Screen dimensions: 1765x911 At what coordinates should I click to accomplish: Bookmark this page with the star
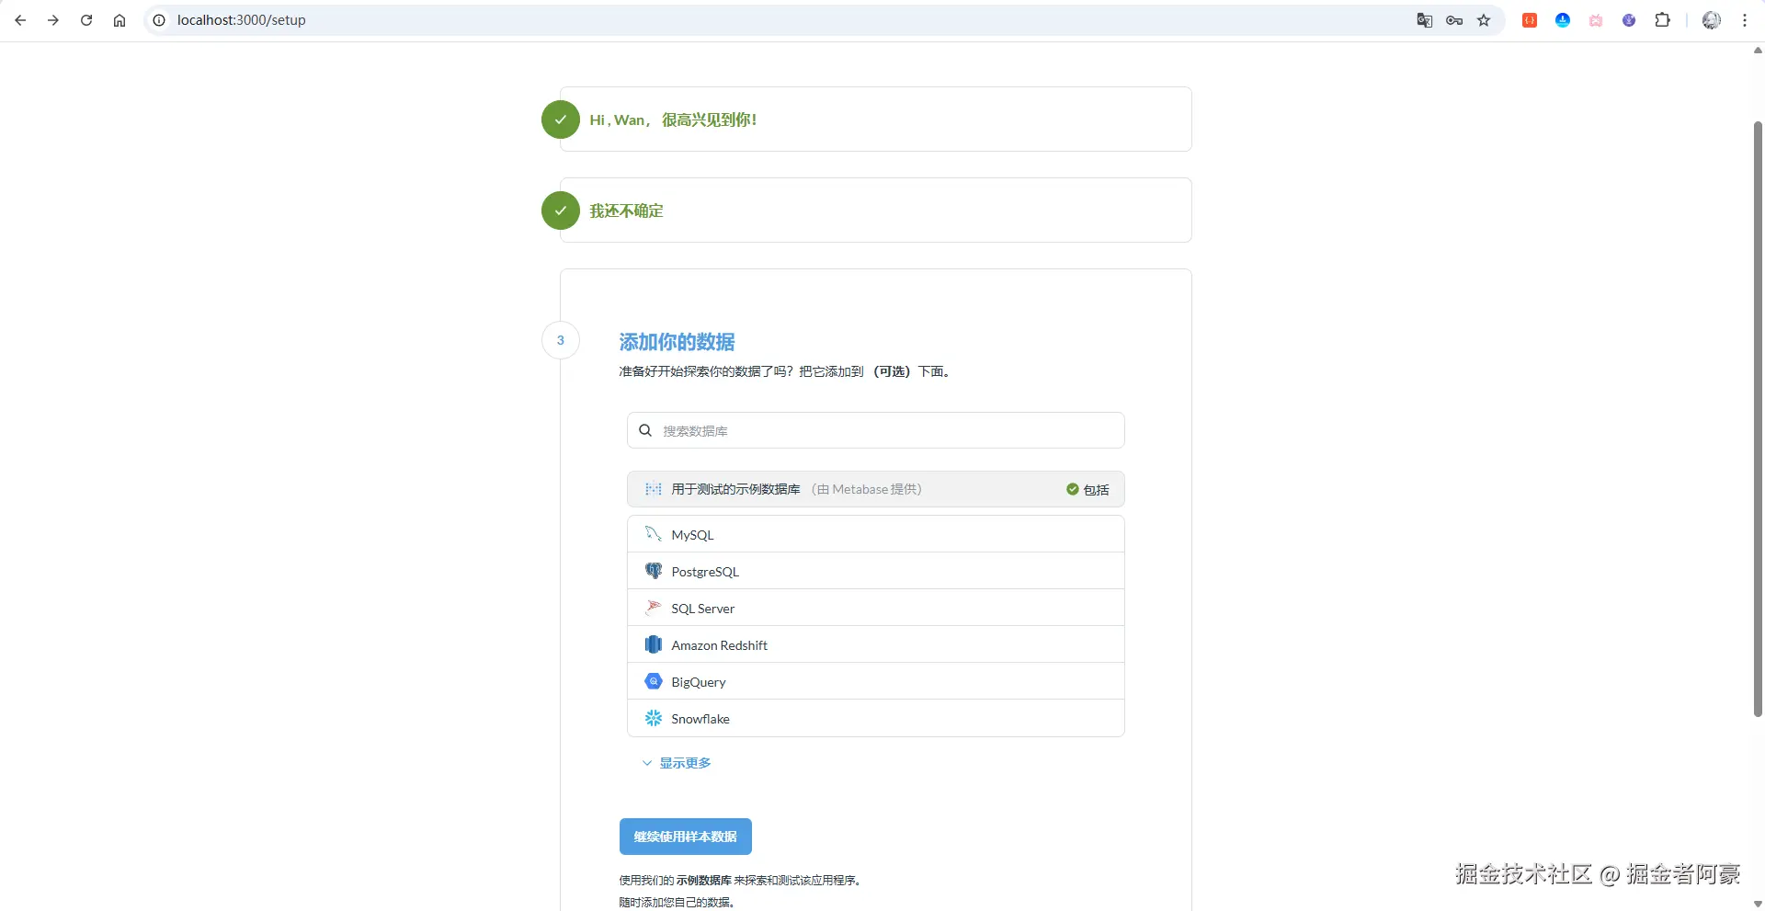coord(1484,20)
